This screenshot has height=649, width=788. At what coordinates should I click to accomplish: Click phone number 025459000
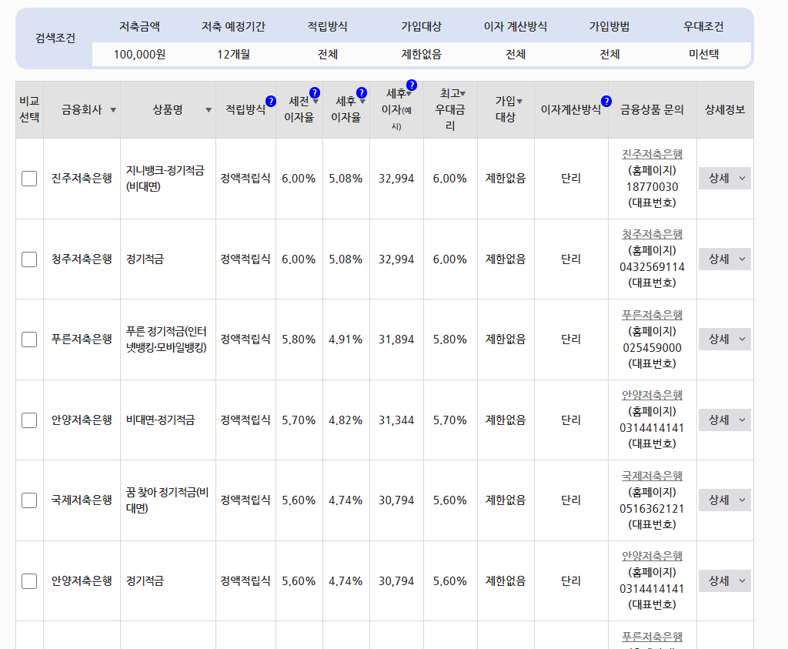pyautogui.click(x=653, y=348)
